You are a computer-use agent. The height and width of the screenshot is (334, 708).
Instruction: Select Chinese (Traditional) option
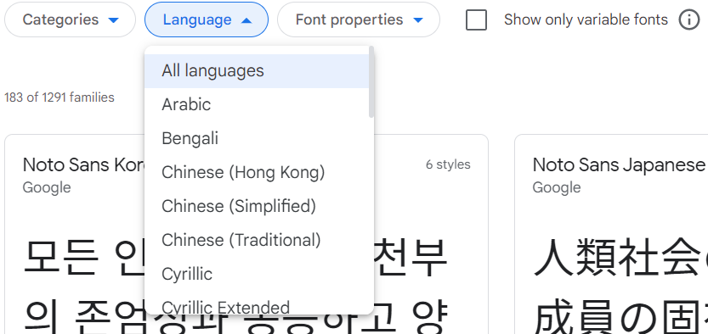257,240
